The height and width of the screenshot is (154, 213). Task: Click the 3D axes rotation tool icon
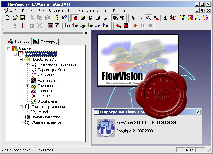pyautogui.click(x=148, y=18)
